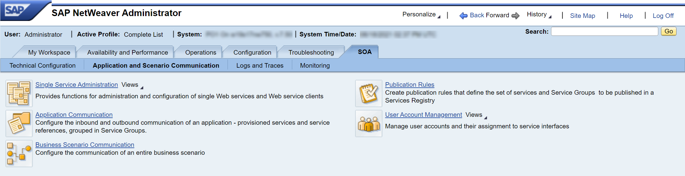
Task: Click the Application Communication folder icon
Action: pos(19,123)
